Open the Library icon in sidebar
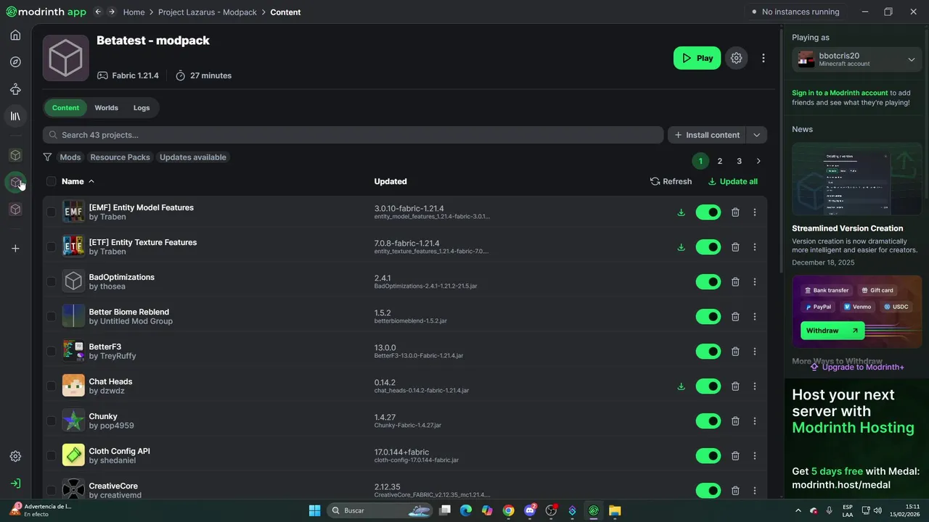 (15, 116)
